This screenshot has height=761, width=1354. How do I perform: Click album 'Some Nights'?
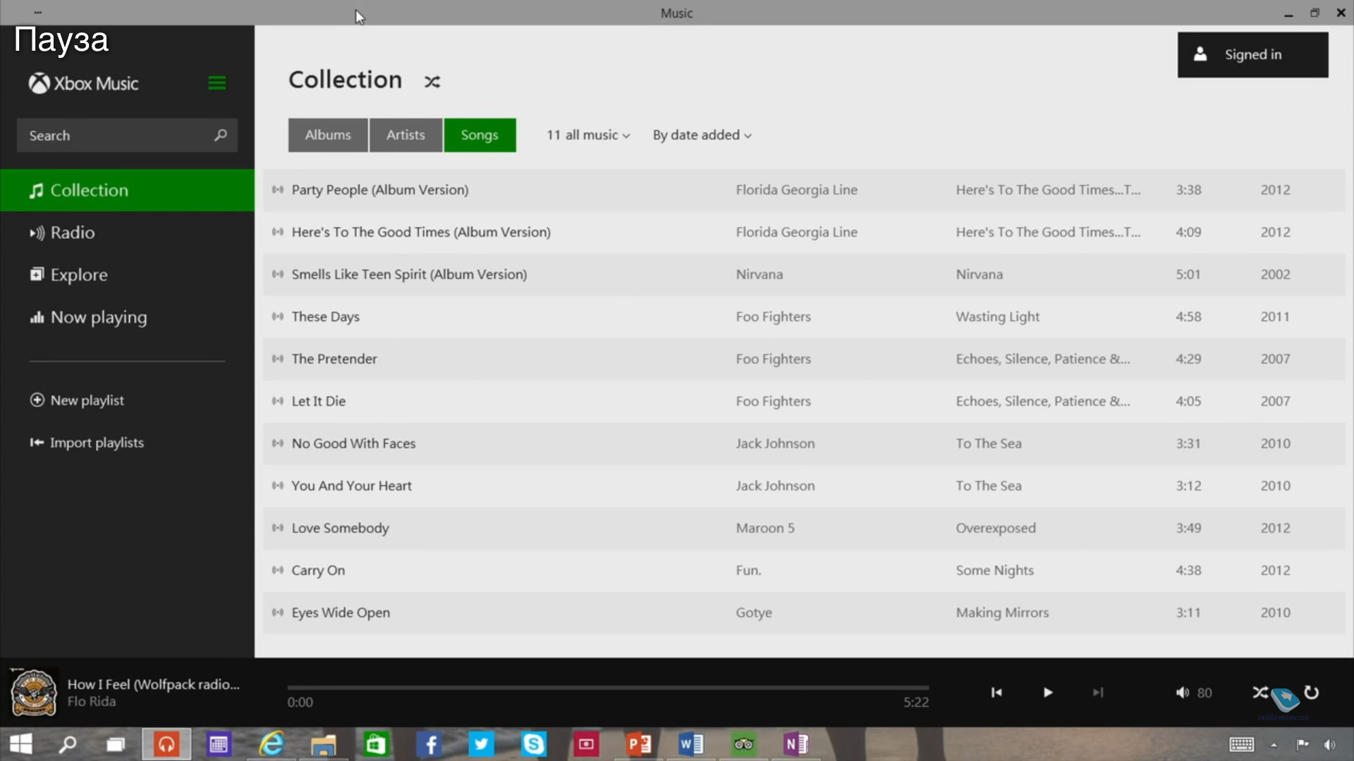click(x=994, y=570)
